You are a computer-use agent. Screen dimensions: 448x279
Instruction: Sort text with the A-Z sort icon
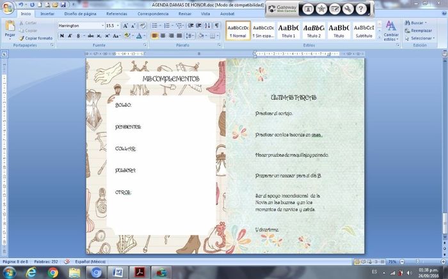click(x=207, y=26)
